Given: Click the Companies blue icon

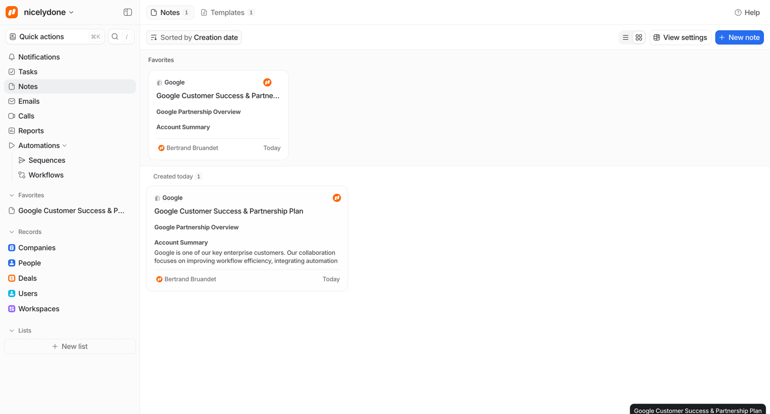Looking at the screenshot, I should click(x=12, y=248).
